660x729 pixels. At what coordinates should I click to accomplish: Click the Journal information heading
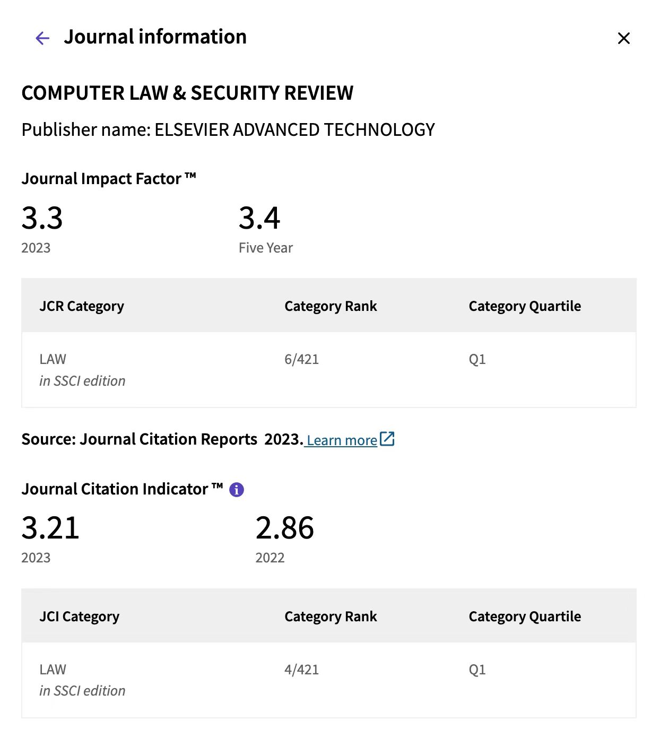[155, 37]
